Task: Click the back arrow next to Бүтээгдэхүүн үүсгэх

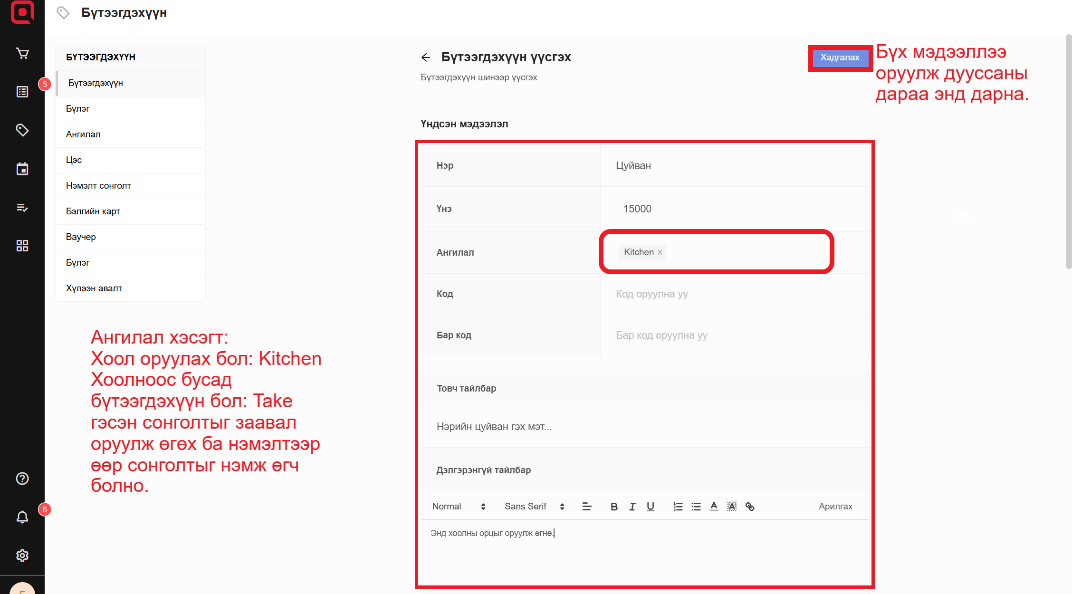Action: 425,57
